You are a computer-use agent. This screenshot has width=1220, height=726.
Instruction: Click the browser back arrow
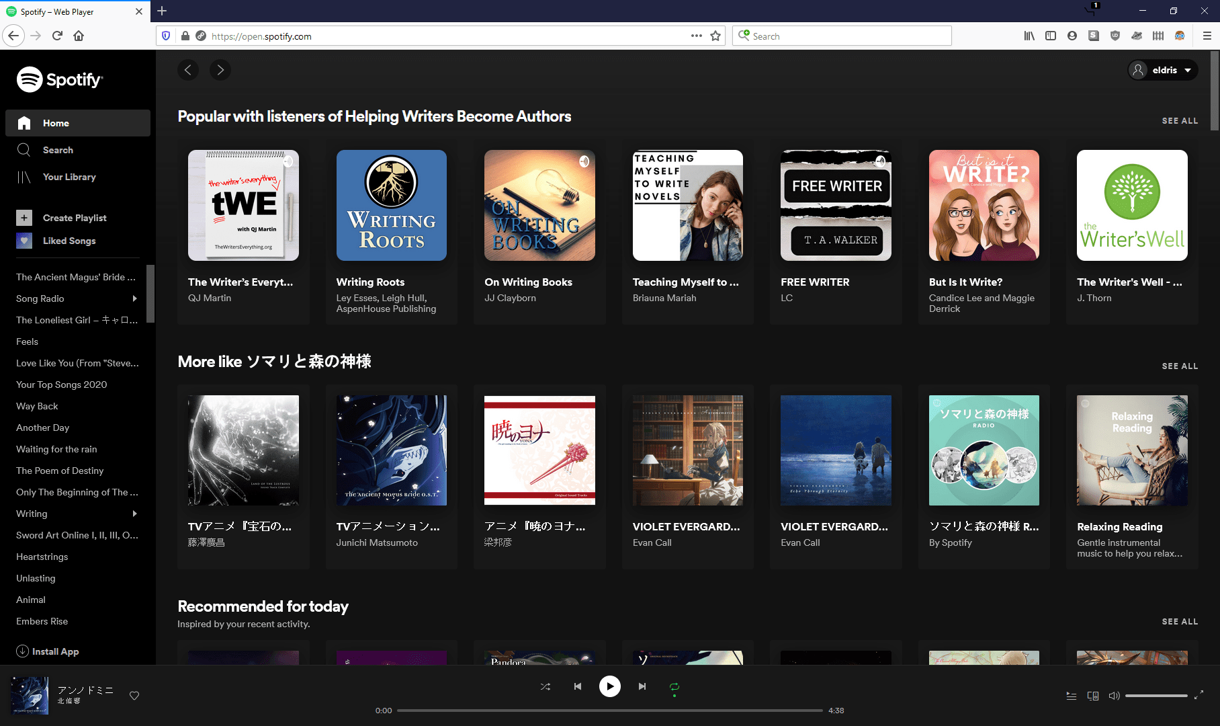click(x=13, y=36)
